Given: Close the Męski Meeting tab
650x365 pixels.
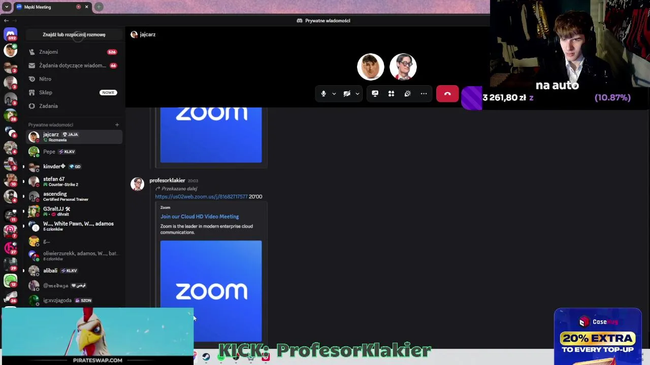Looking at the screenshot, I should 86,7.
